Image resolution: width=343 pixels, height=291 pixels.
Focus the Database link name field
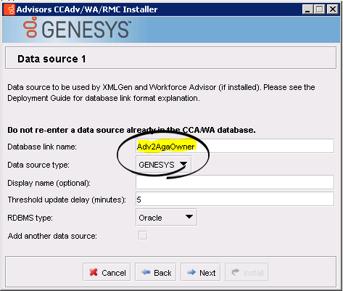235,147
